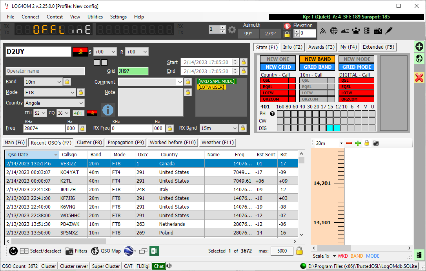
Task: Switch to the Awards (F3) tab
Action: (x=321, y=47)
